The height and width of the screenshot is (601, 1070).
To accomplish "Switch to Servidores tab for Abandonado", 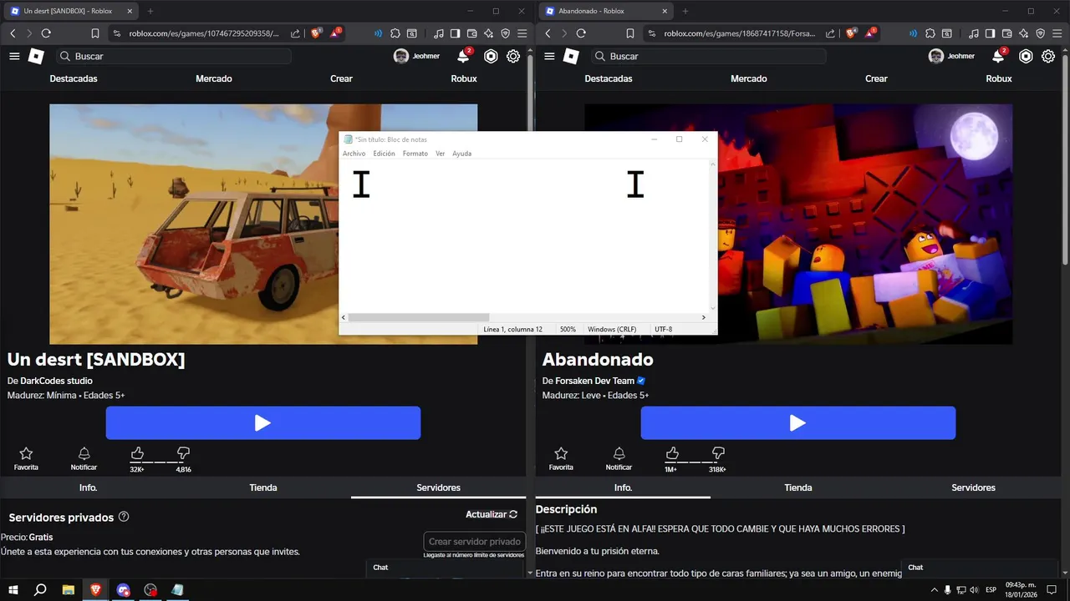I will 973,487.
